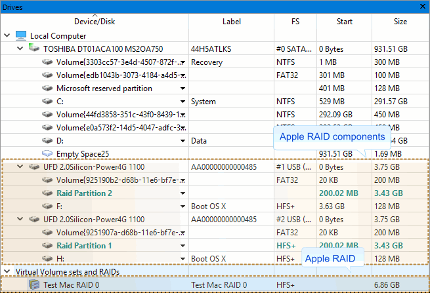Image resolution: width=430 pixels, height=293 pixels.
Task: Click the #0 SATA file system cell
Action: tap(294, 49)
